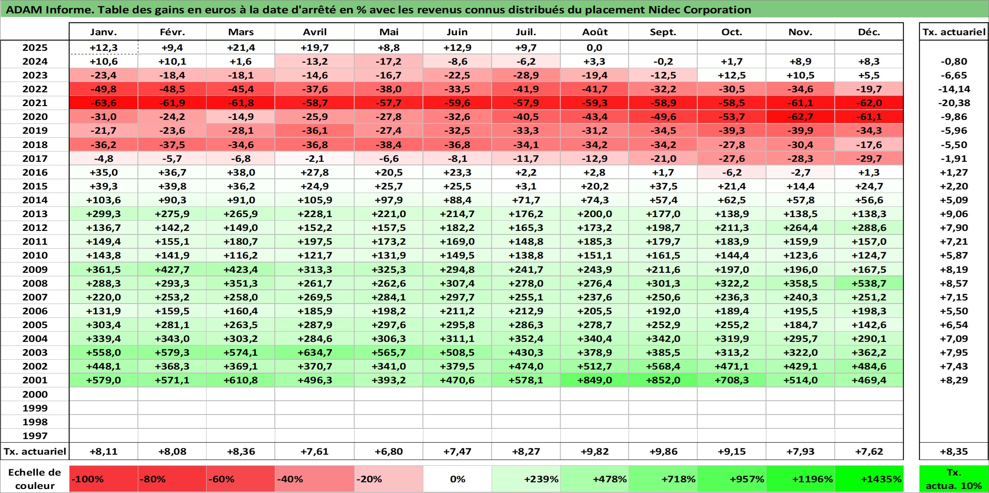Select the +39,8 cell in 2015
Viewport: 989px width, 493px height.
172,186
